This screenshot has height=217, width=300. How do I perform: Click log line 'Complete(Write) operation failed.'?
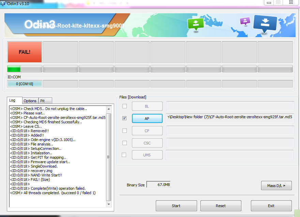coord(48,188)
